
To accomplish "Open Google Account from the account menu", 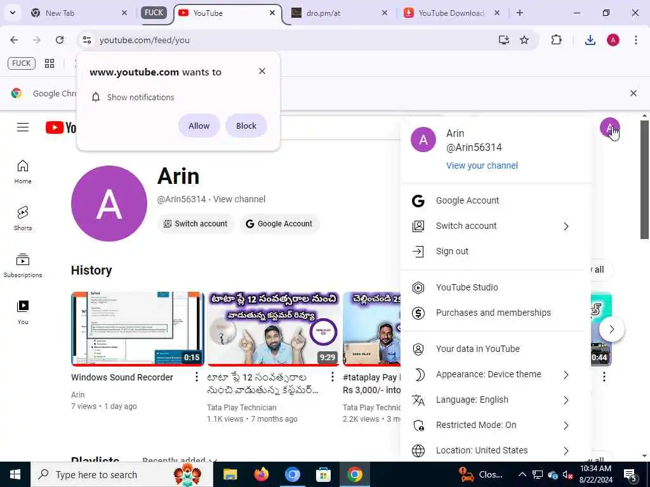I will click(496, 200).
